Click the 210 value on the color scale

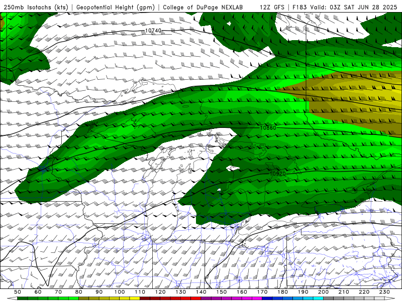point(344,292)
